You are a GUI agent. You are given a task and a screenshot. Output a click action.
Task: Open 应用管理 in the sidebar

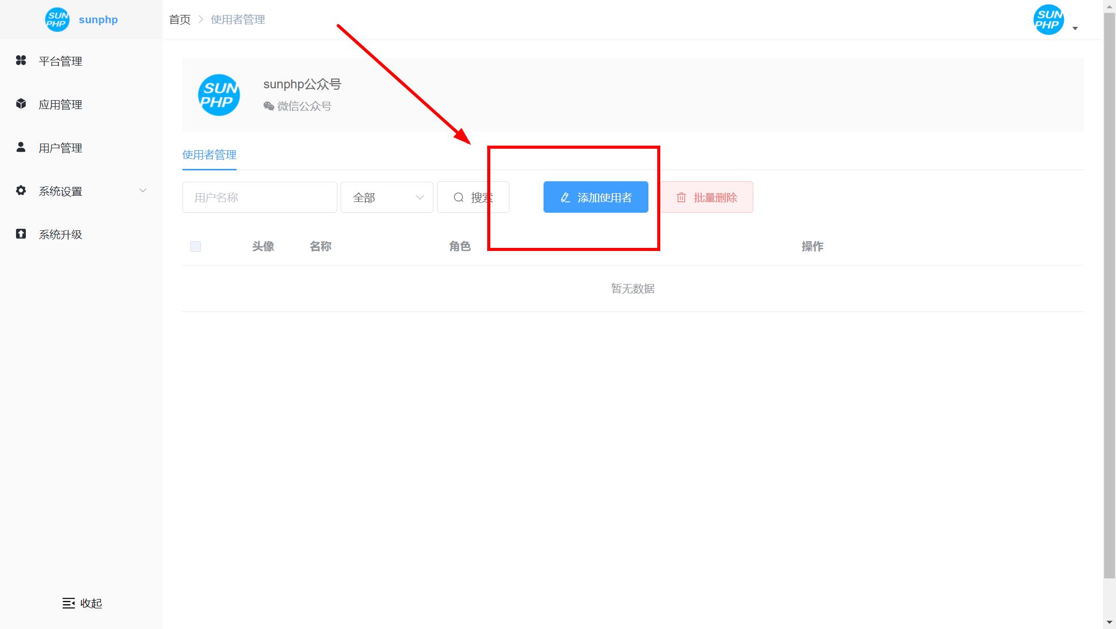click(x=81, y=104)
